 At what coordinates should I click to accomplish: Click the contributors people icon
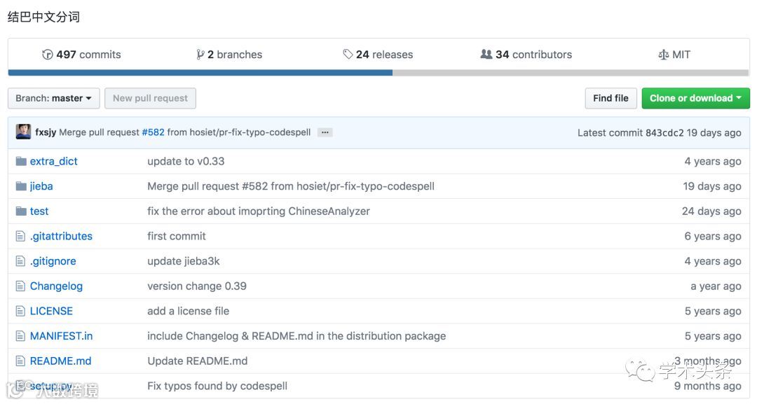click(486, 54)
